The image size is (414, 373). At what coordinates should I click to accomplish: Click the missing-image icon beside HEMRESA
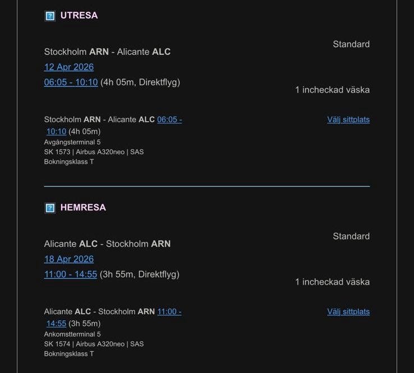(50, 208)
